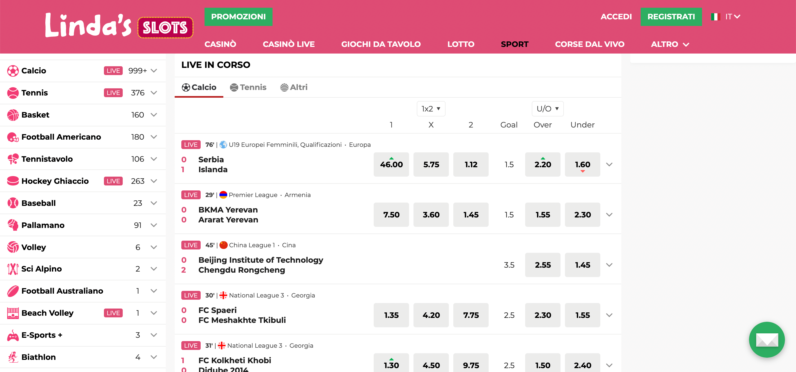Click the Football Australiano ball icon
The image size is (796, 372).
pyautogui.click(x=13, y=291)
